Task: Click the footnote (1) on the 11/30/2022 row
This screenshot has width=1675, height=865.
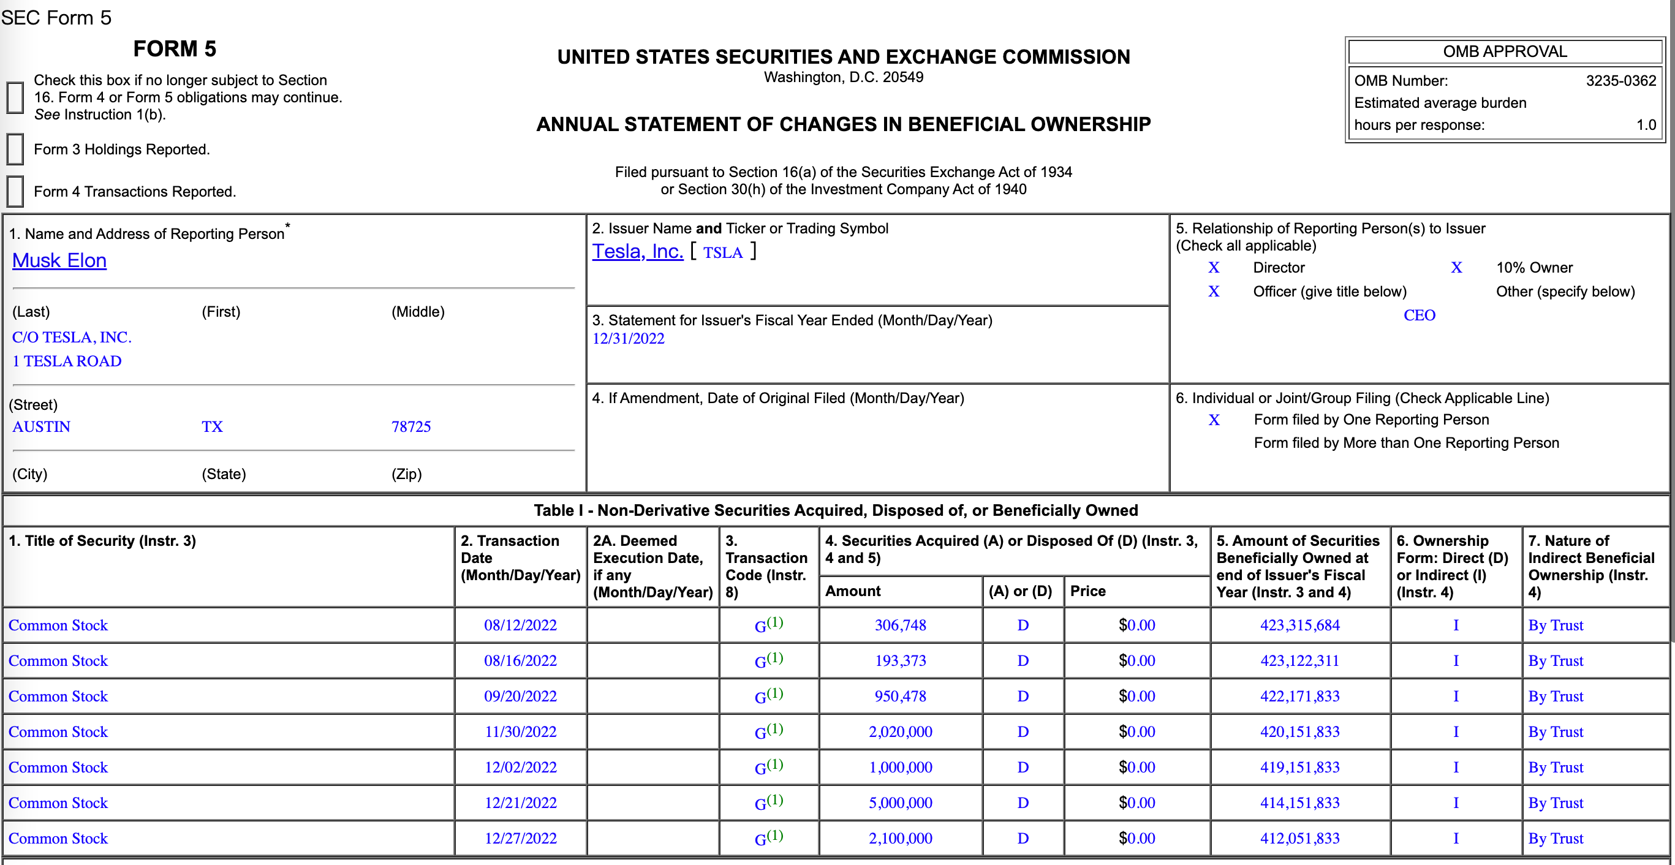Action: pos(774,728)
